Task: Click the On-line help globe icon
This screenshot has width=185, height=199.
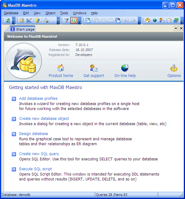Action: click(125, 68)
